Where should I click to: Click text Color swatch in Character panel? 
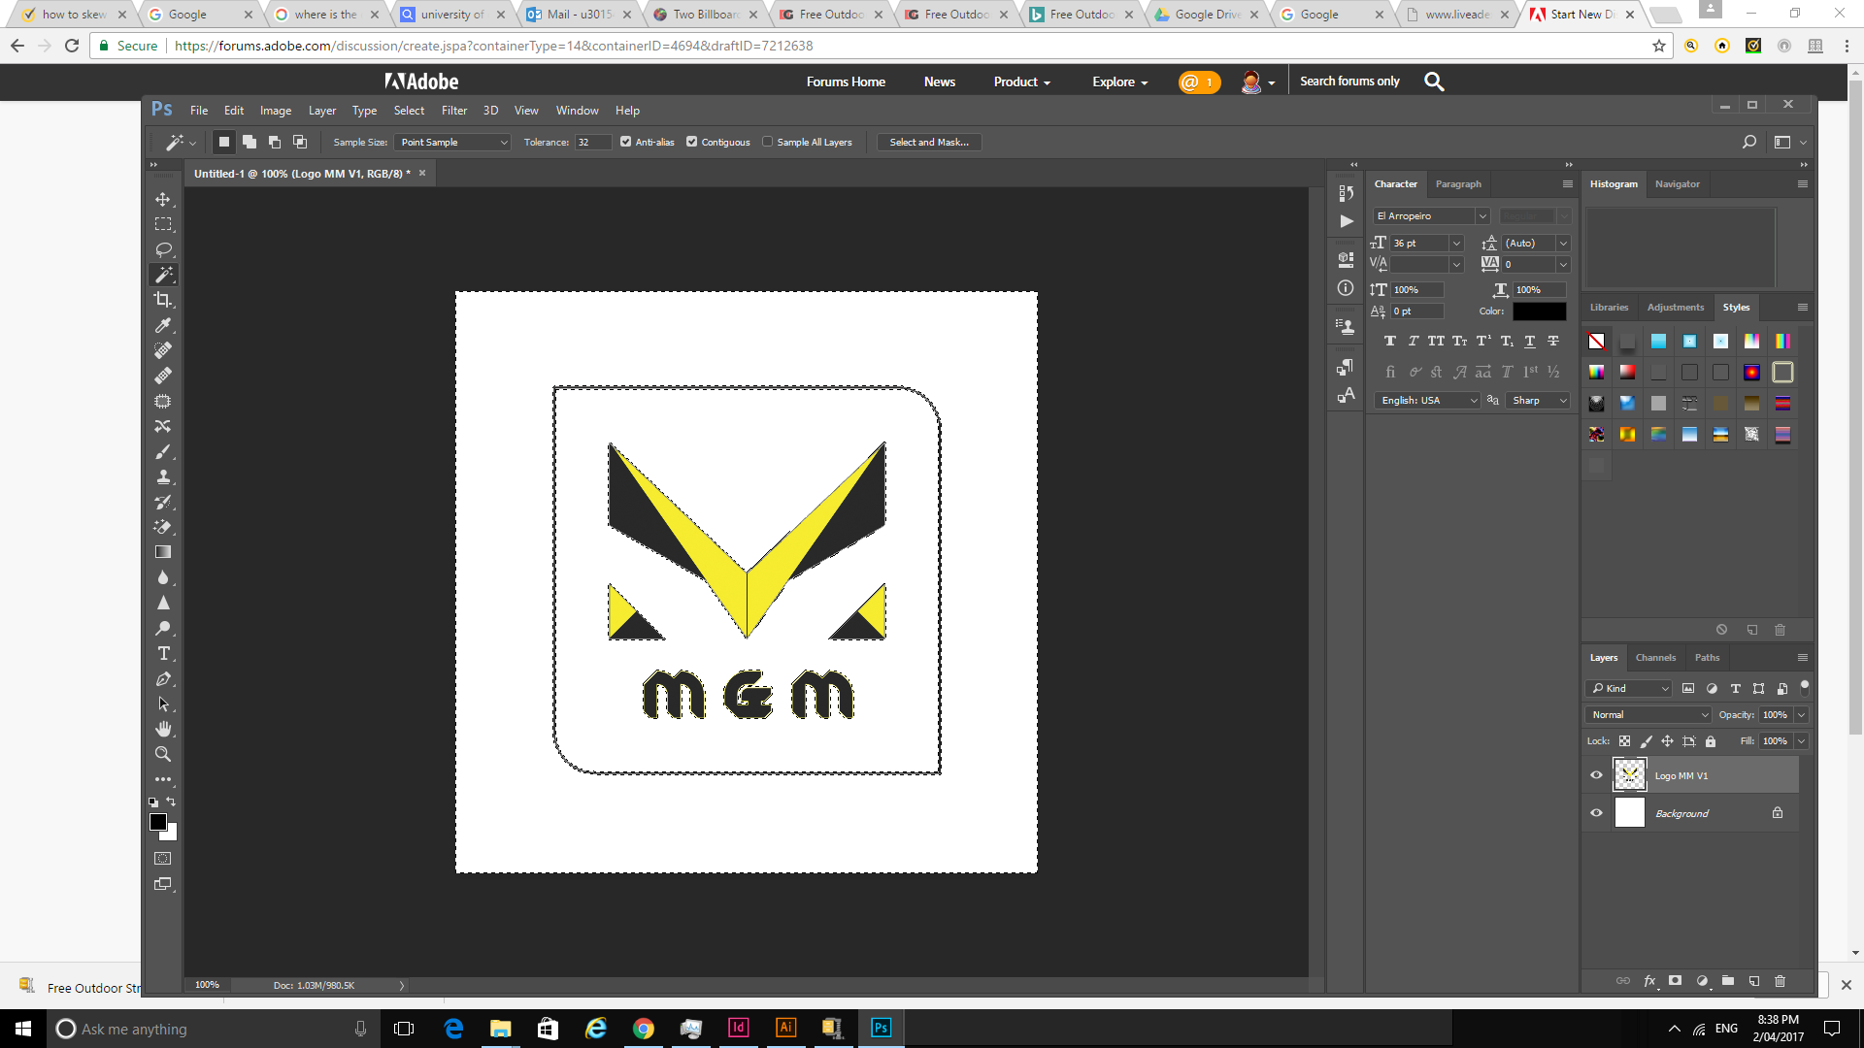1540,311
